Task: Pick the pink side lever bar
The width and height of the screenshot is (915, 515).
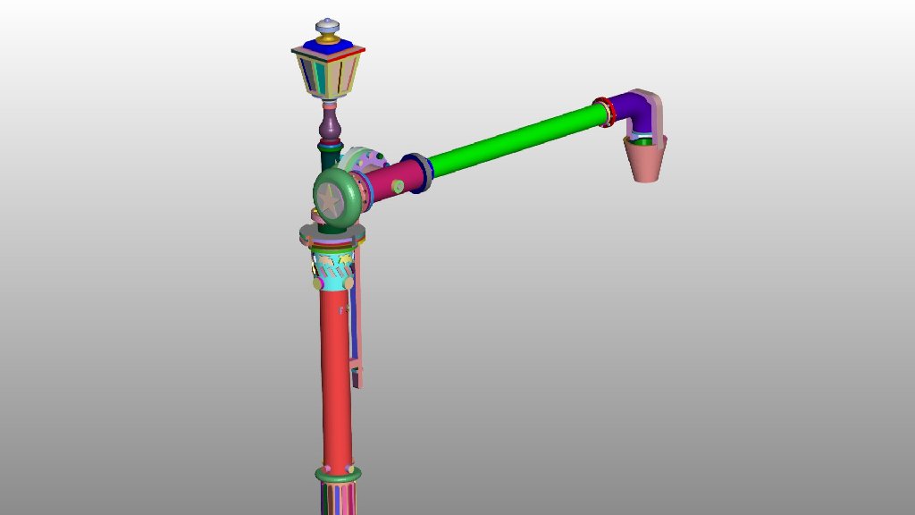Action: [x=357, y=316]
